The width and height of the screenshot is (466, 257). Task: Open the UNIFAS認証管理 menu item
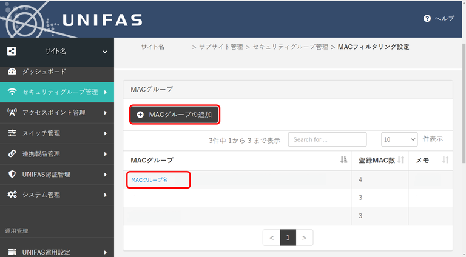(x=46, y=175)
